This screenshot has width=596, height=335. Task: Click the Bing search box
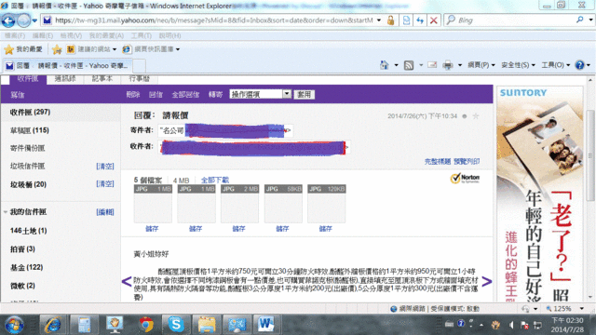(x=515, y=20)
